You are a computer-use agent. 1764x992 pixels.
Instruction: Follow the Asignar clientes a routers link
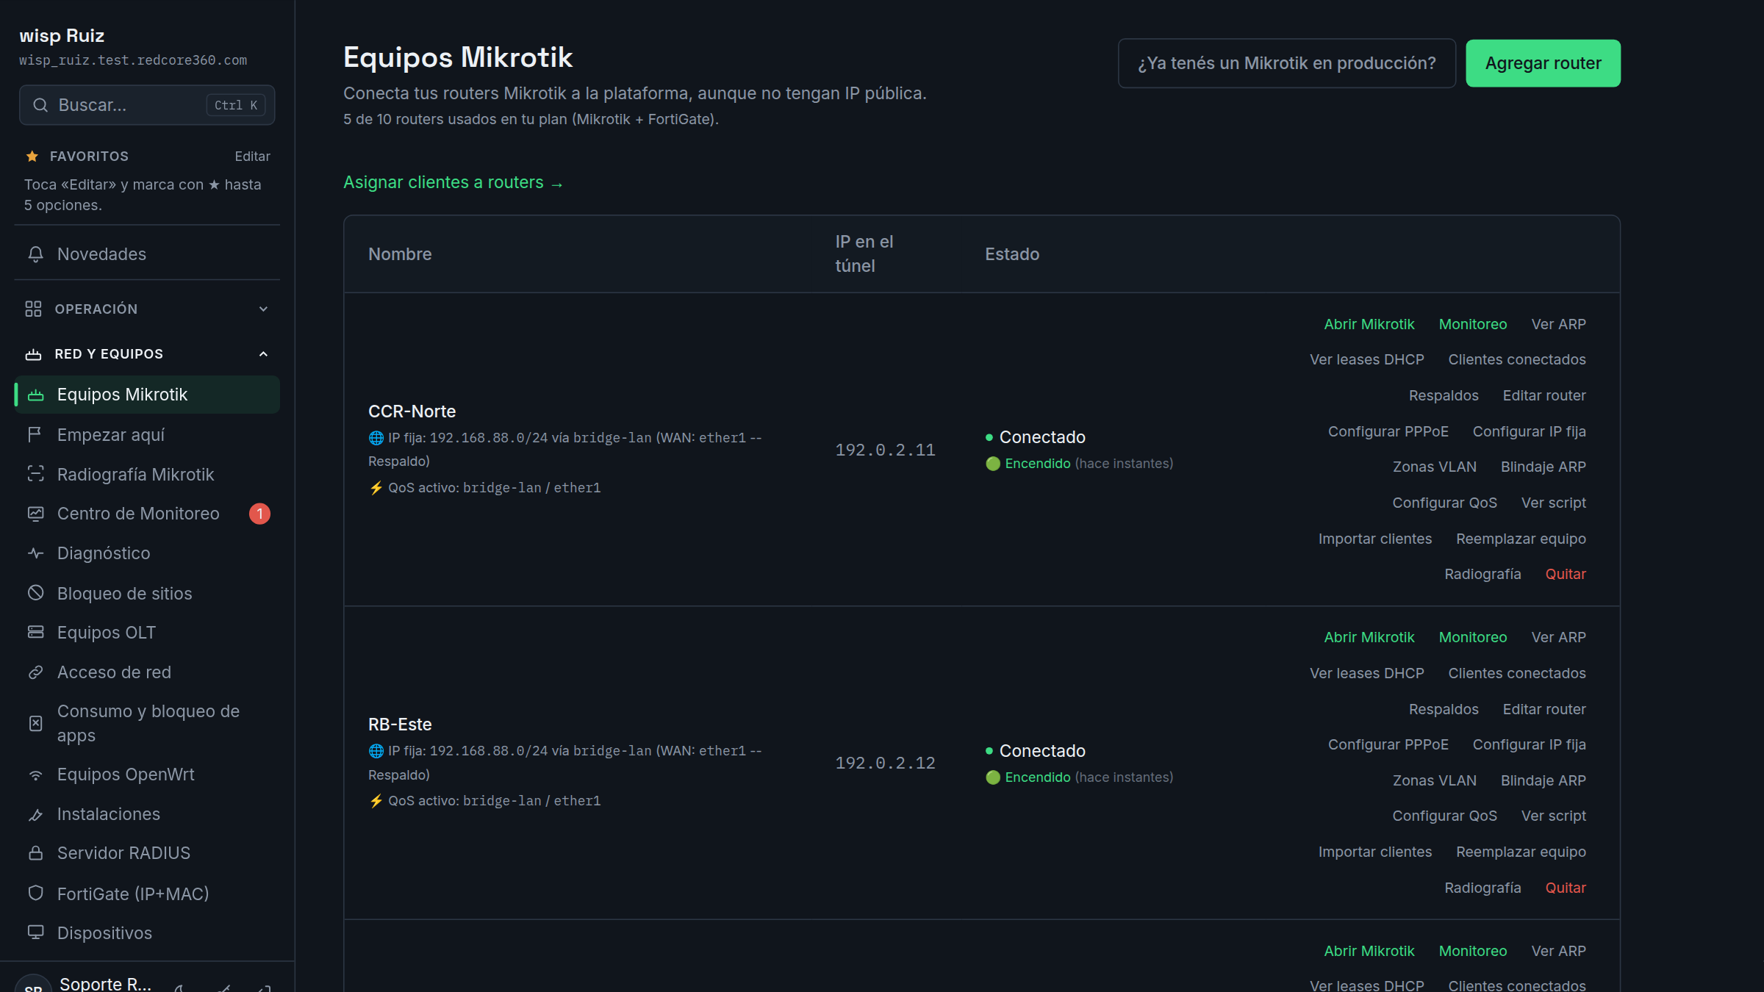click(x=453, y=183)
